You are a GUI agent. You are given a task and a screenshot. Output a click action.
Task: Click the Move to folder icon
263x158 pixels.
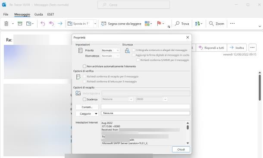(x=29, y=24)
